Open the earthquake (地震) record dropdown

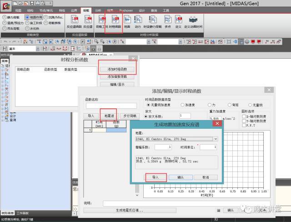click(x=215, y=139)
